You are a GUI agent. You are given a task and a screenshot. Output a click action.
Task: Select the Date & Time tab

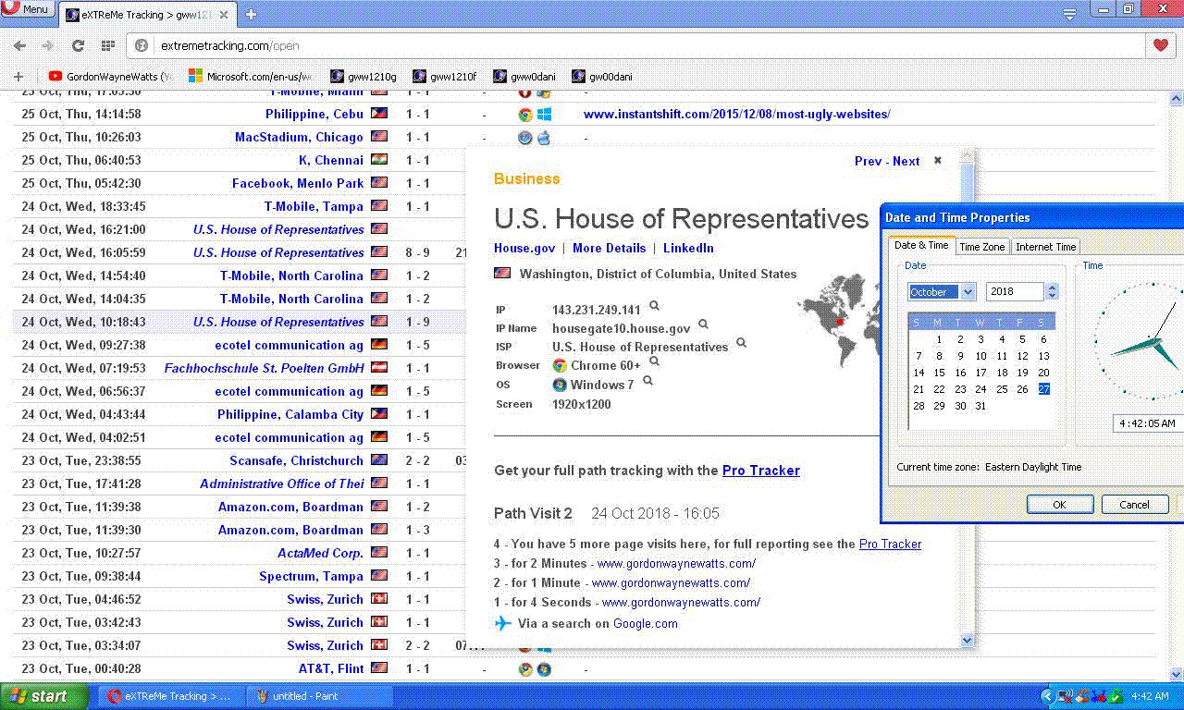click(921, 245)
